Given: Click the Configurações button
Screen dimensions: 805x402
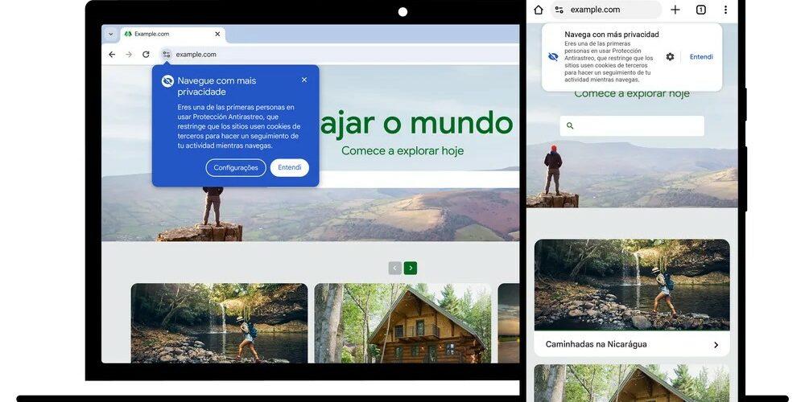Looking at the screenshot, I should pyautogui.click(x=236, y=168).
